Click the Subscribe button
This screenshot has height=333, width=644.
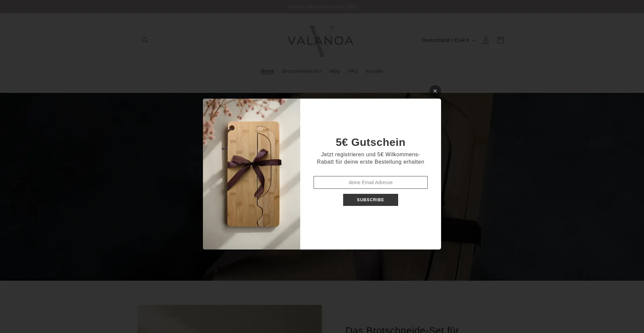370,200
